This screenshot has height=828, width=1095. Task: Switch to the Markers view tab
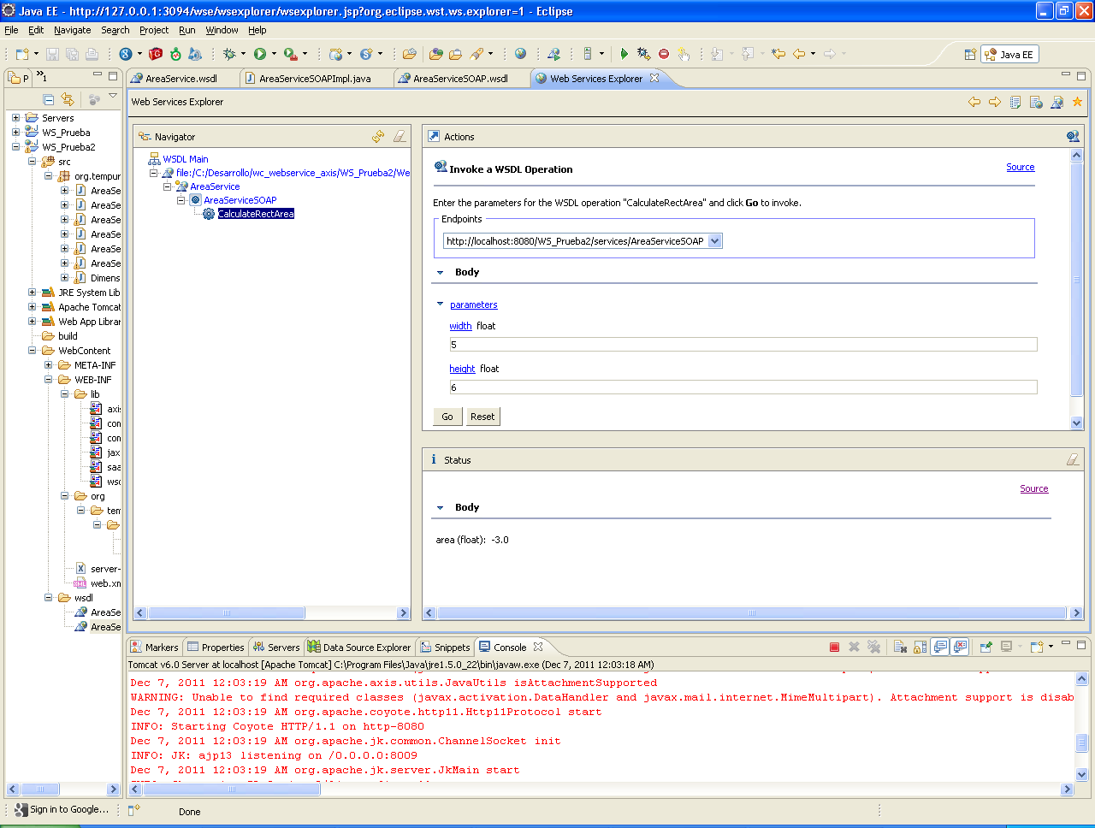(x=154, y=647)
